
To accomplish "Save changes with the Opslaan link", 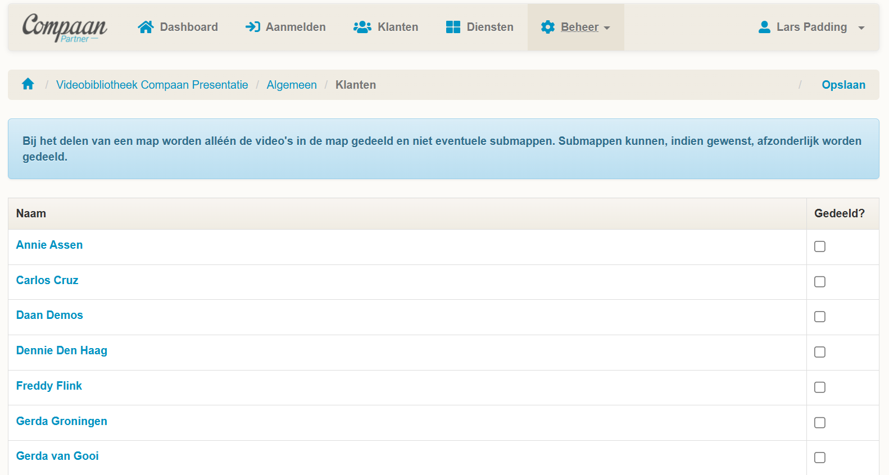I will (843, 85).
